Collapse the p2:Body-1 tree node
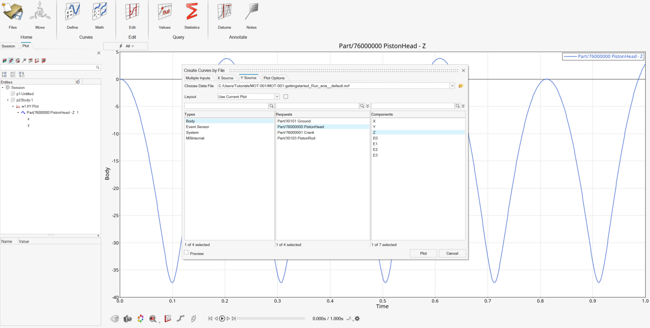Viewport: 650px width, 328px height. pyautogui.click(x=8, y=100)
